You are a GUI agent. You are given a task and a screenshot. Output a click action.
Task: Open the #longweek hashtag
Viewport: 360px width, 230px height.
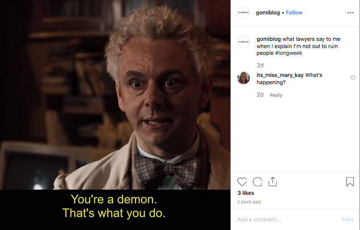click(288, 53)
